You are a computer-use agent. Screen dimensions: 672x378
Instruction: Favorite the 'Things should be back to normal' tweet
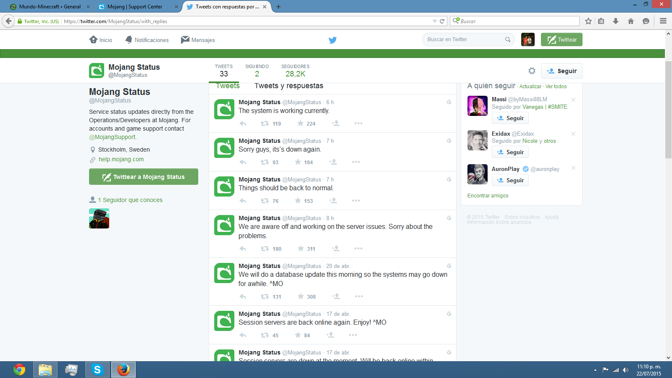coord(298,201)
